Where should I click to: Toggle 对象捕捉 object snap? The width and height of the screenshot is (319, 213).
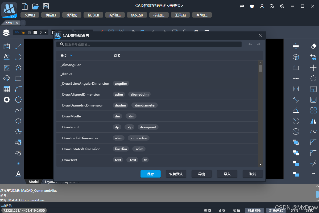(x=255, y=210)
